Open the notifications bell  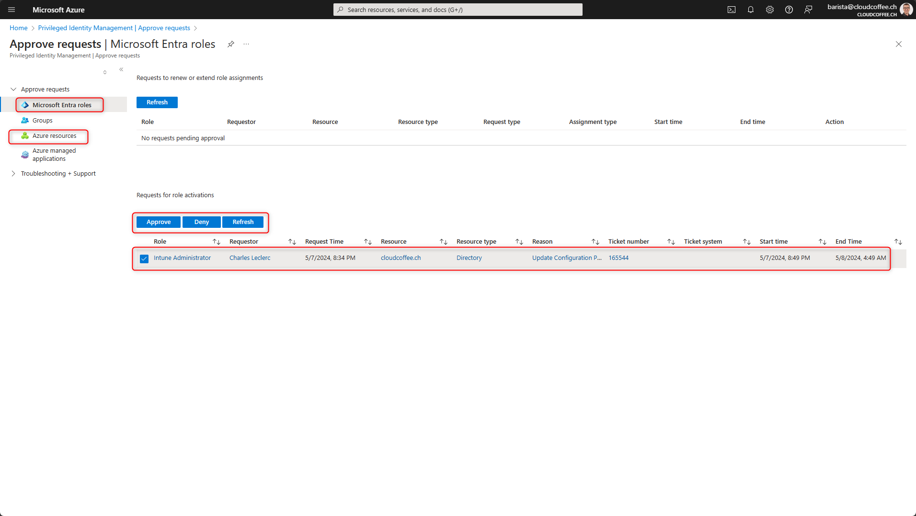point(751,10)
